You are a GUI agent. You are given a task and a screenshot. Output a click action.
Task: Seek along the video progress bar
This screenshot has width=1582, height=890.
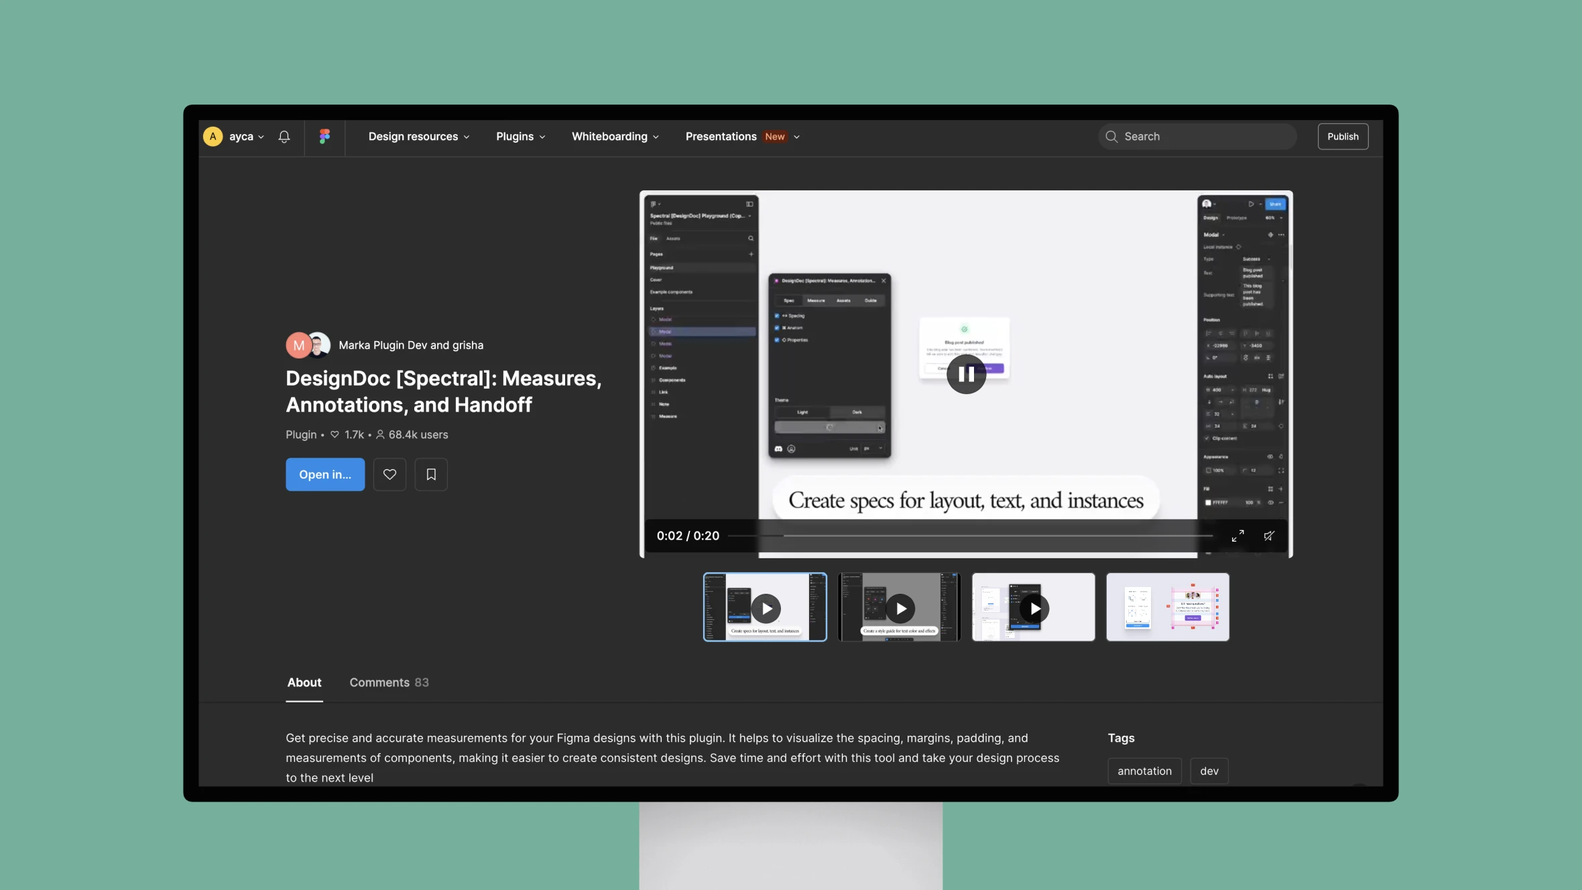[970, 536]
